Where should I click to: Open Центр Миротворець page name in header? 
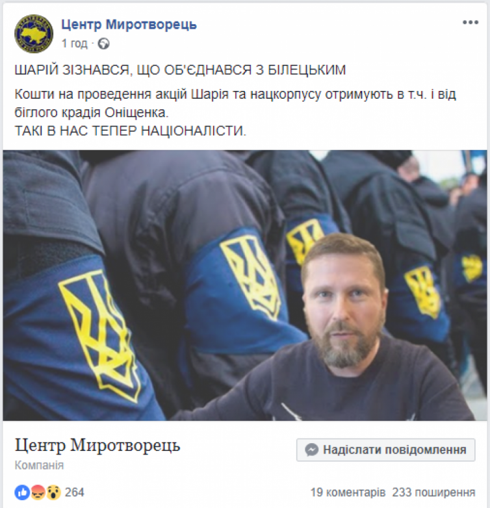pyautogui.click(x=129, y=24)
